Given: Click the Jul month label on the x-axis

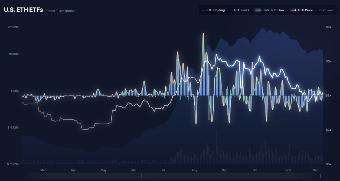Looking at the screenshot, I should [x=162, y=170].
